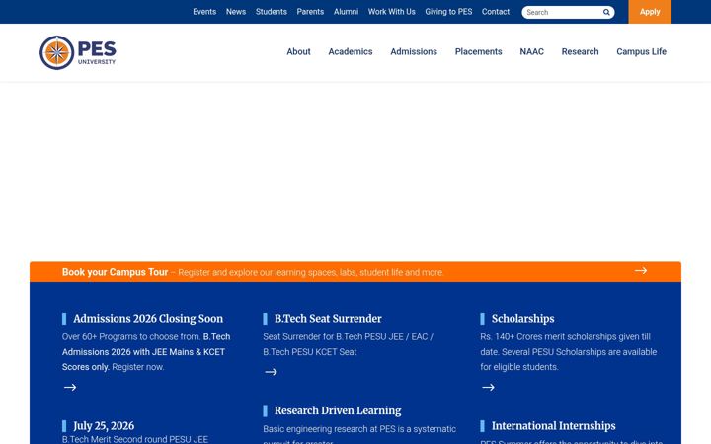Viewport: 711px width, 444px height.
Task: Open the Academics menu
Action: [x=351, y=51]
